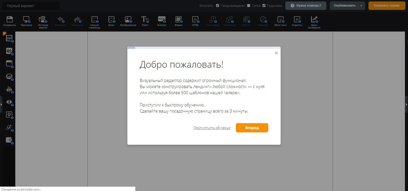
Task: Switch to Просмотр mode
Action: pyautogui.click(x=26, y=19)
